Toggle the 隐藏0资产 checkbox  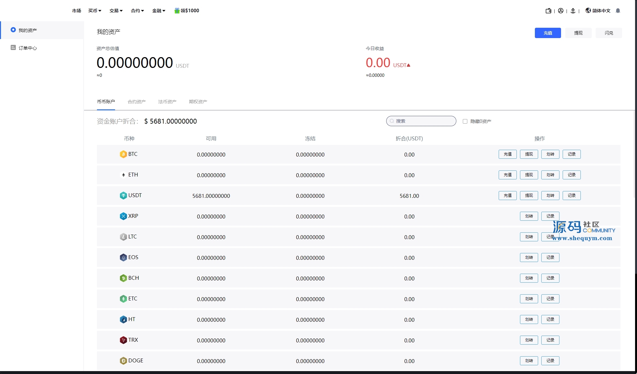tap(465, 121)
